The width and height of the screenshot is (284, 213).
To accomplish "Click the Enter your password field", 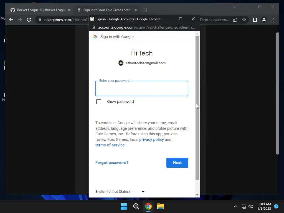I will pyautogui.click(x=142, y=88).
